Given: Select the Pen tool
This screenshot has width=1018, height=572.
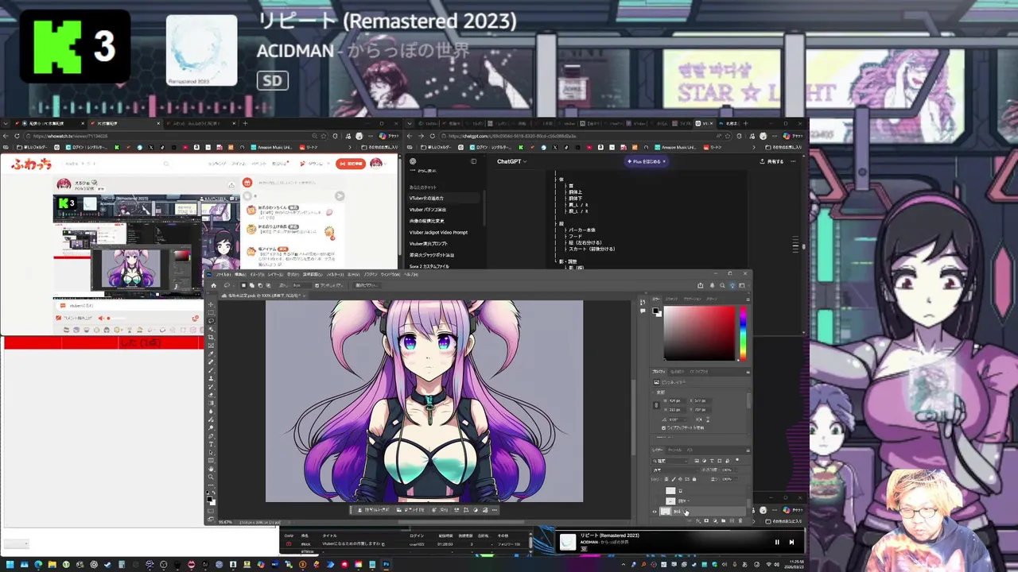Looking at the screenshot, I should [211, 436].
